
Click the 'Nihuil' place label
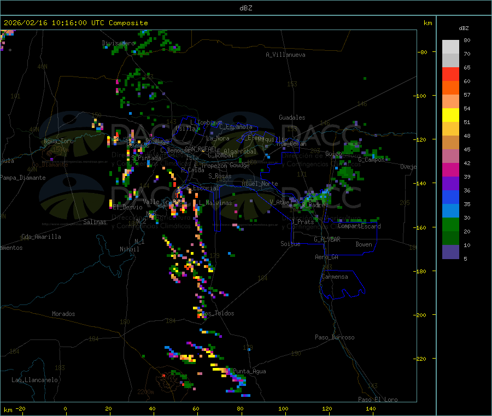click(130, 249)
